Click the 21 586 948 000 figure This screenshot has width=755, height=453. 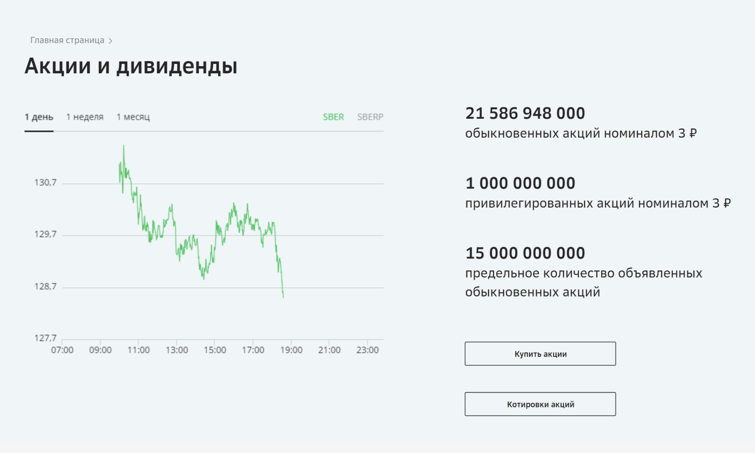pyautogui.click(x=525, y=114)
